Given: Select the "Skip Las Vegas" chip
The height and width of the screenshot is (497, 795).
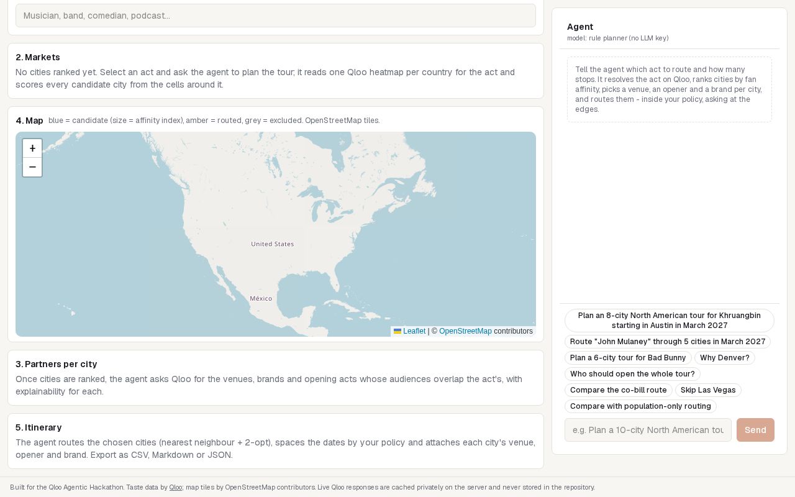Looking at the screenshot, I should coord(708,390).
